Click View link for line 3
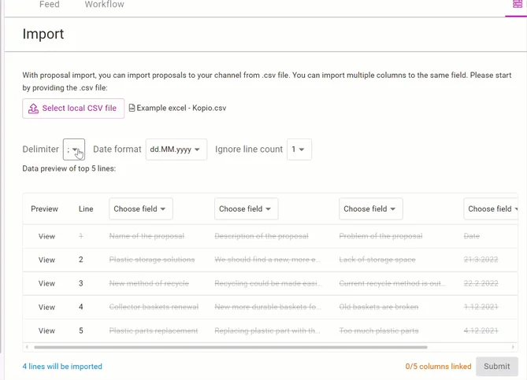Image resolution: width=527 pixels, height=380 pixels. coord(46,283)
